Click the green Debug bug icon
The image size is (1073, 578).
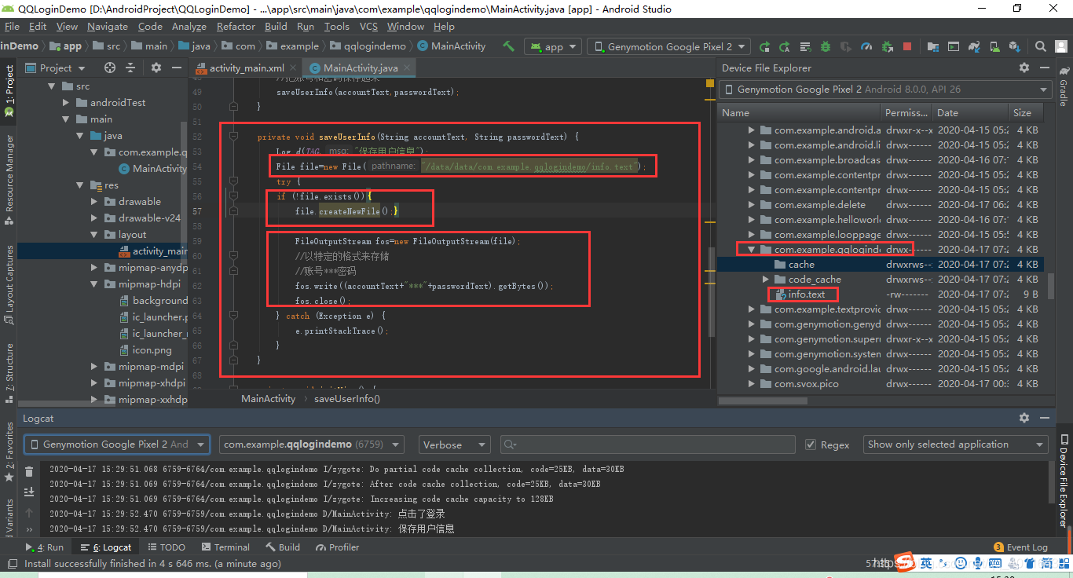tap(826, 46)
